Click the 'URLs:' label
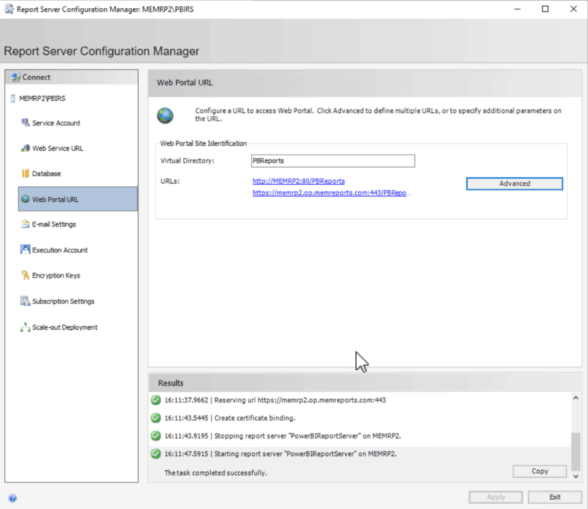The width and height of the screenshot is (588, 509). [x=170, y=181]
